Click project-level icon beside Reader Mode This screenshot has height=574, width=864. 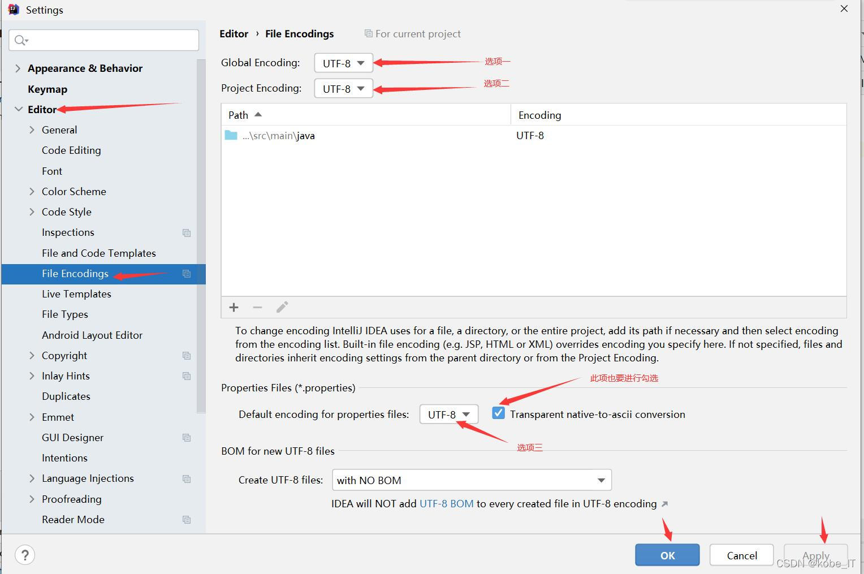[x=187, y=520]
